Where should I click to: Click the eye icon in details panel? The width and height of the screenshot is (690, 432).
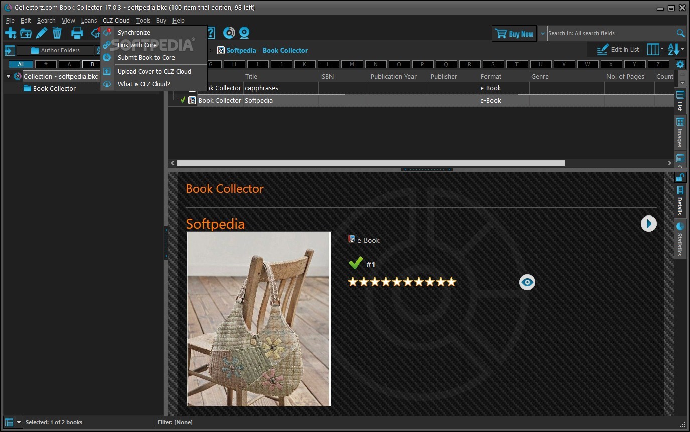pyautogui.click(x=527, y=282)
